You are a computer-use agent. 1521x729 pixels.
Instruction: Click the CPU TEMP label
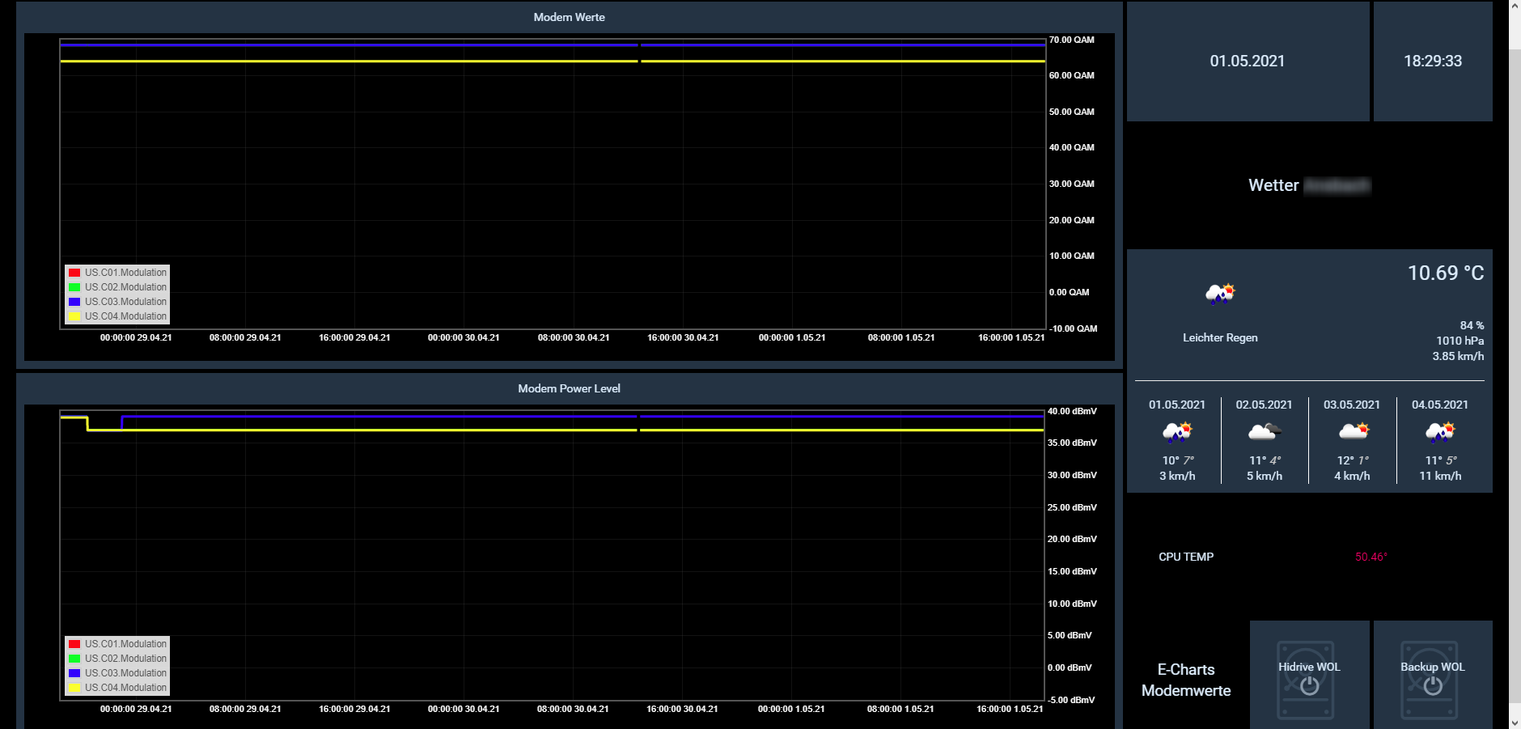point(1186,557)
